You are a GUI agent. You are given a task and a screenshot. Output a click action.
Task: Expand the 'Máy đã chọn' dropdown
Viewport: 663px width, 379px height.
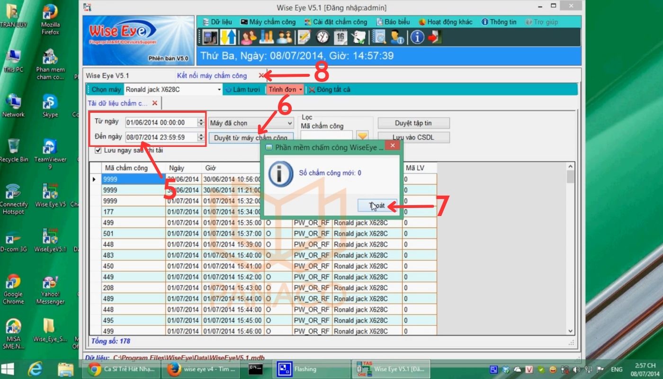[x=251, y=123]
